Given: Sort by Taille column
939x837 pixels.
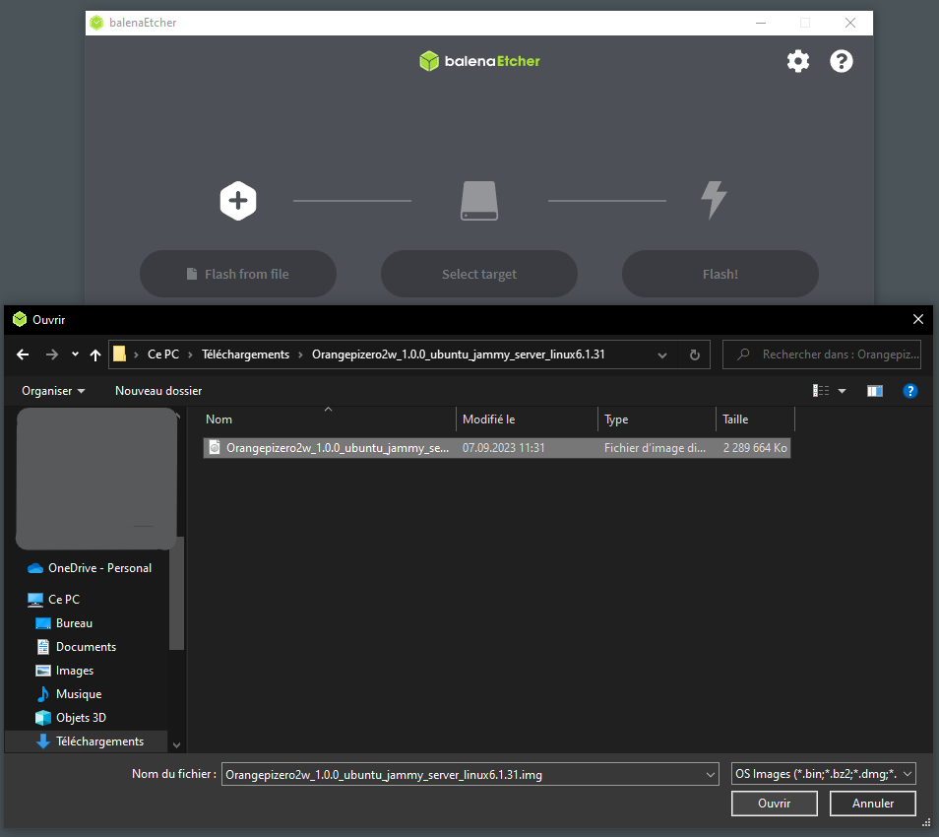Looking at the screenshot, I should [x=755, y=419].
